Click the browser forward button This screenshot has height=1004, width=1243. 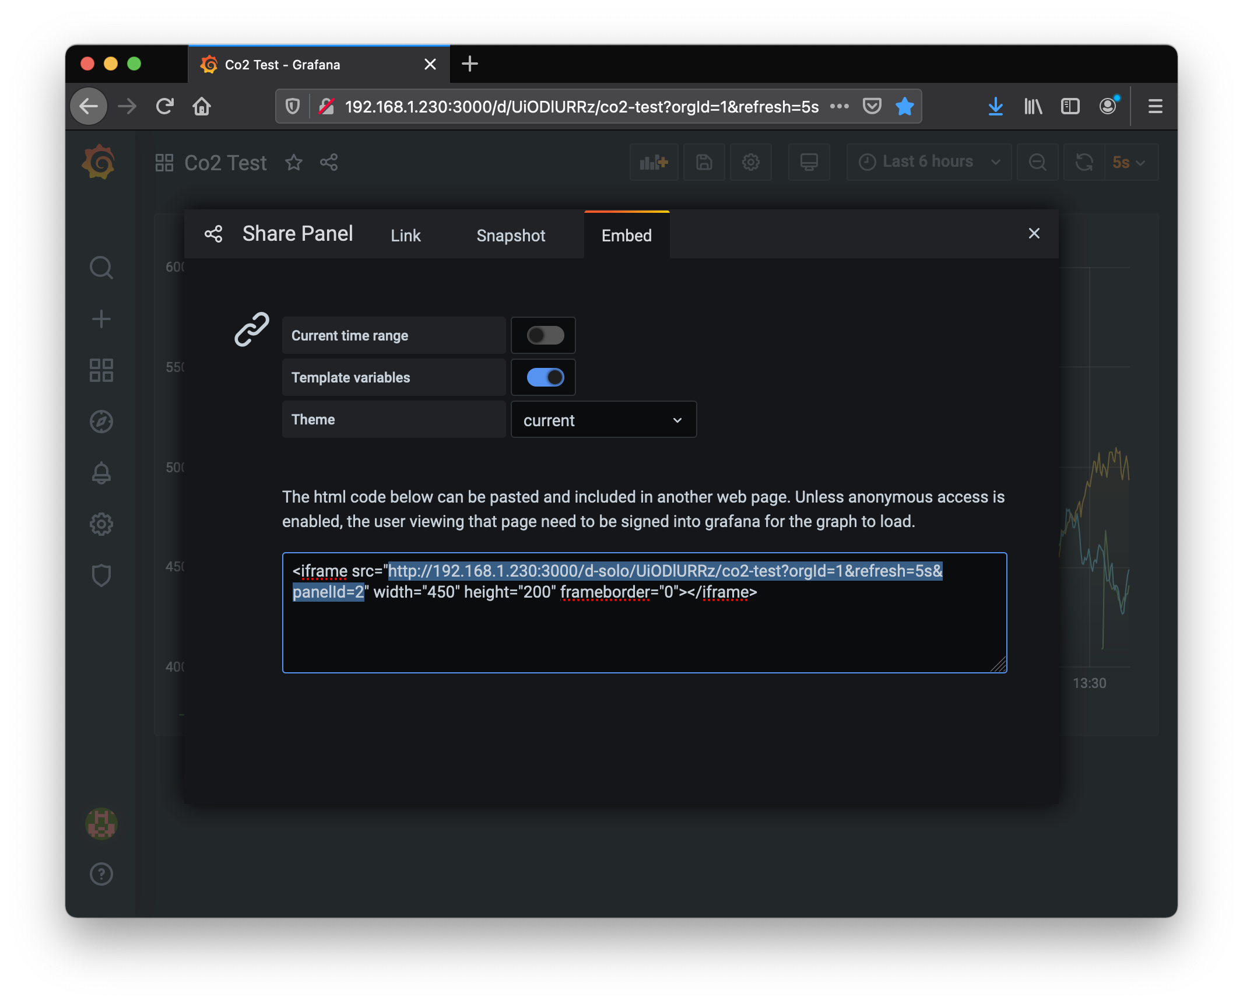tap(127, 106)
